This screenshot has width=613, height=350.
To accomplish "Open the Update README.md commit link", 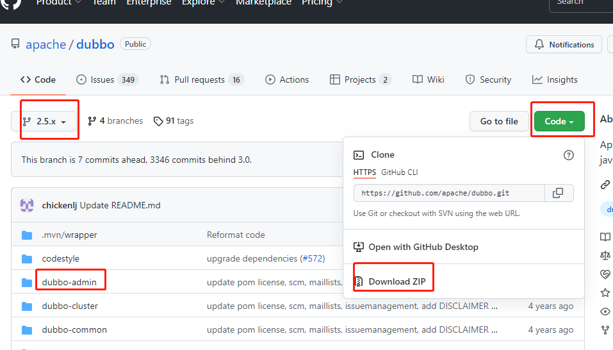I will (120, 205).
